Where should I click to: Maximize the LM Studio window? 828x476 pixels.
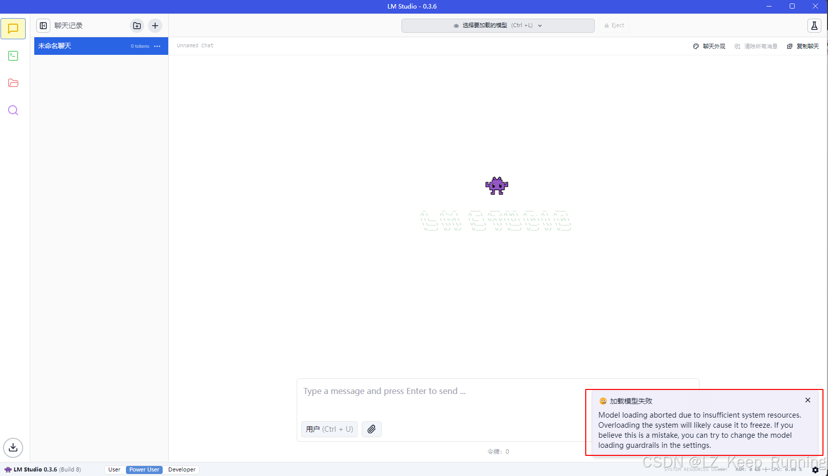(x=792, y=7)
